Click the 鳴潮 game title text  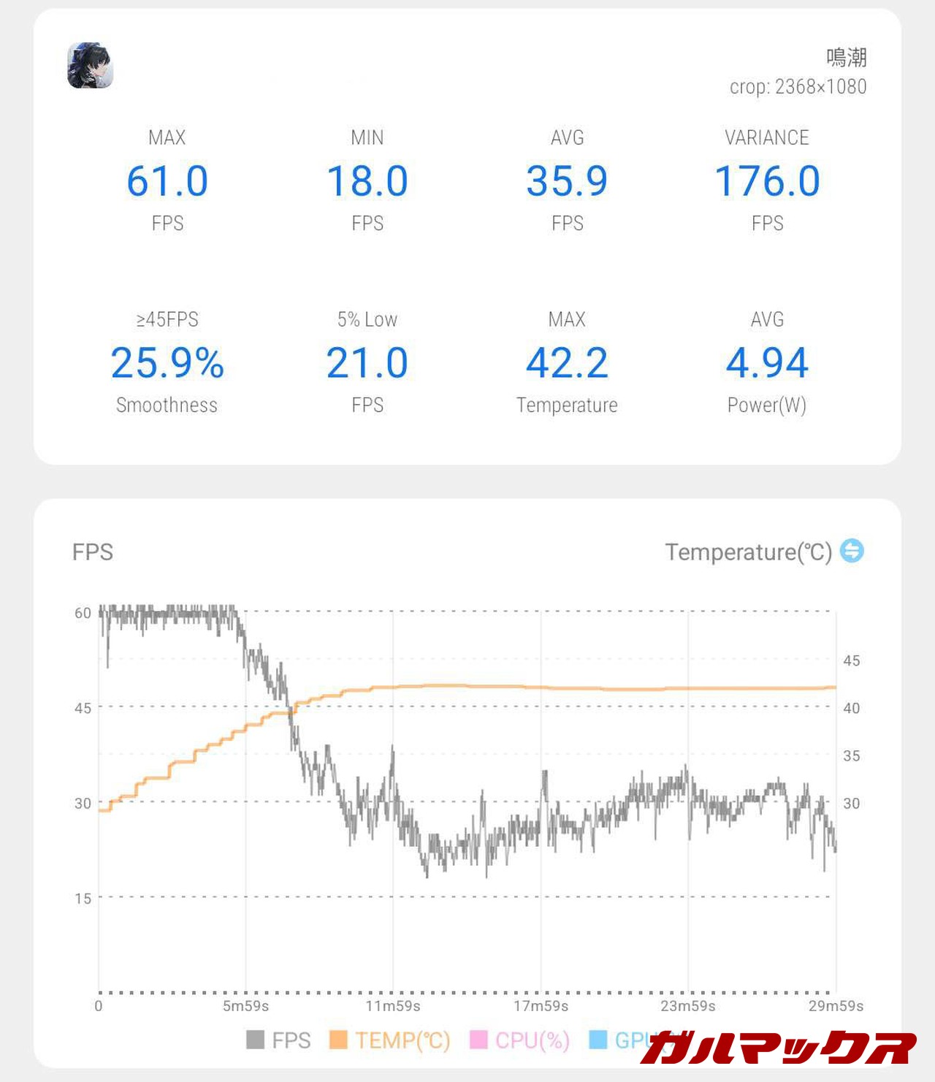[x=846, y=57]
